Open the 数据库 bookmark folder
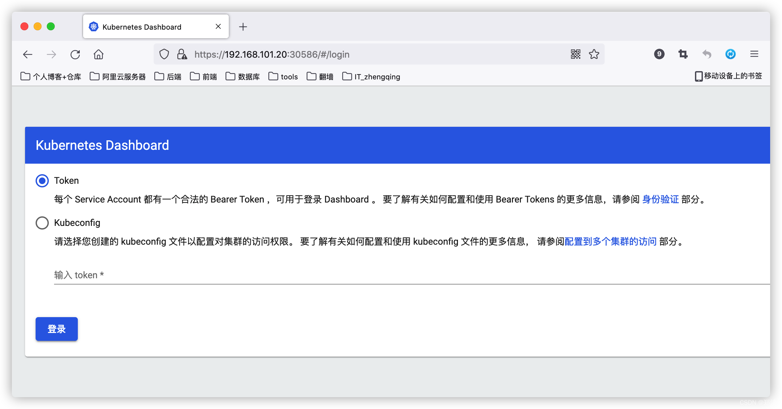 [243, 77]
